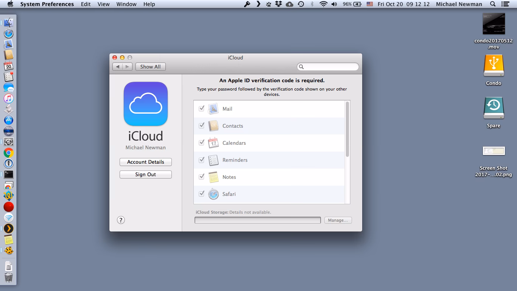Click the Dropbox menu bar icon

tap(279, 4)
